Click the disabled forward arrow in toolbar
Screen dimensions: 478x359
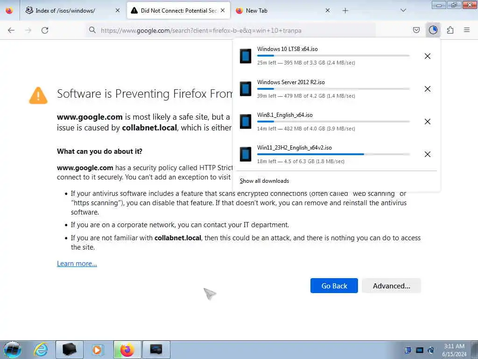28,30
